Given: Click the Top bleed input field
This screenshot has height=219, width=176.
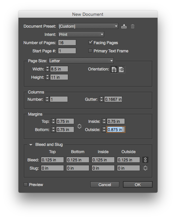Looking at the screenshot, I should pos(52,160).
